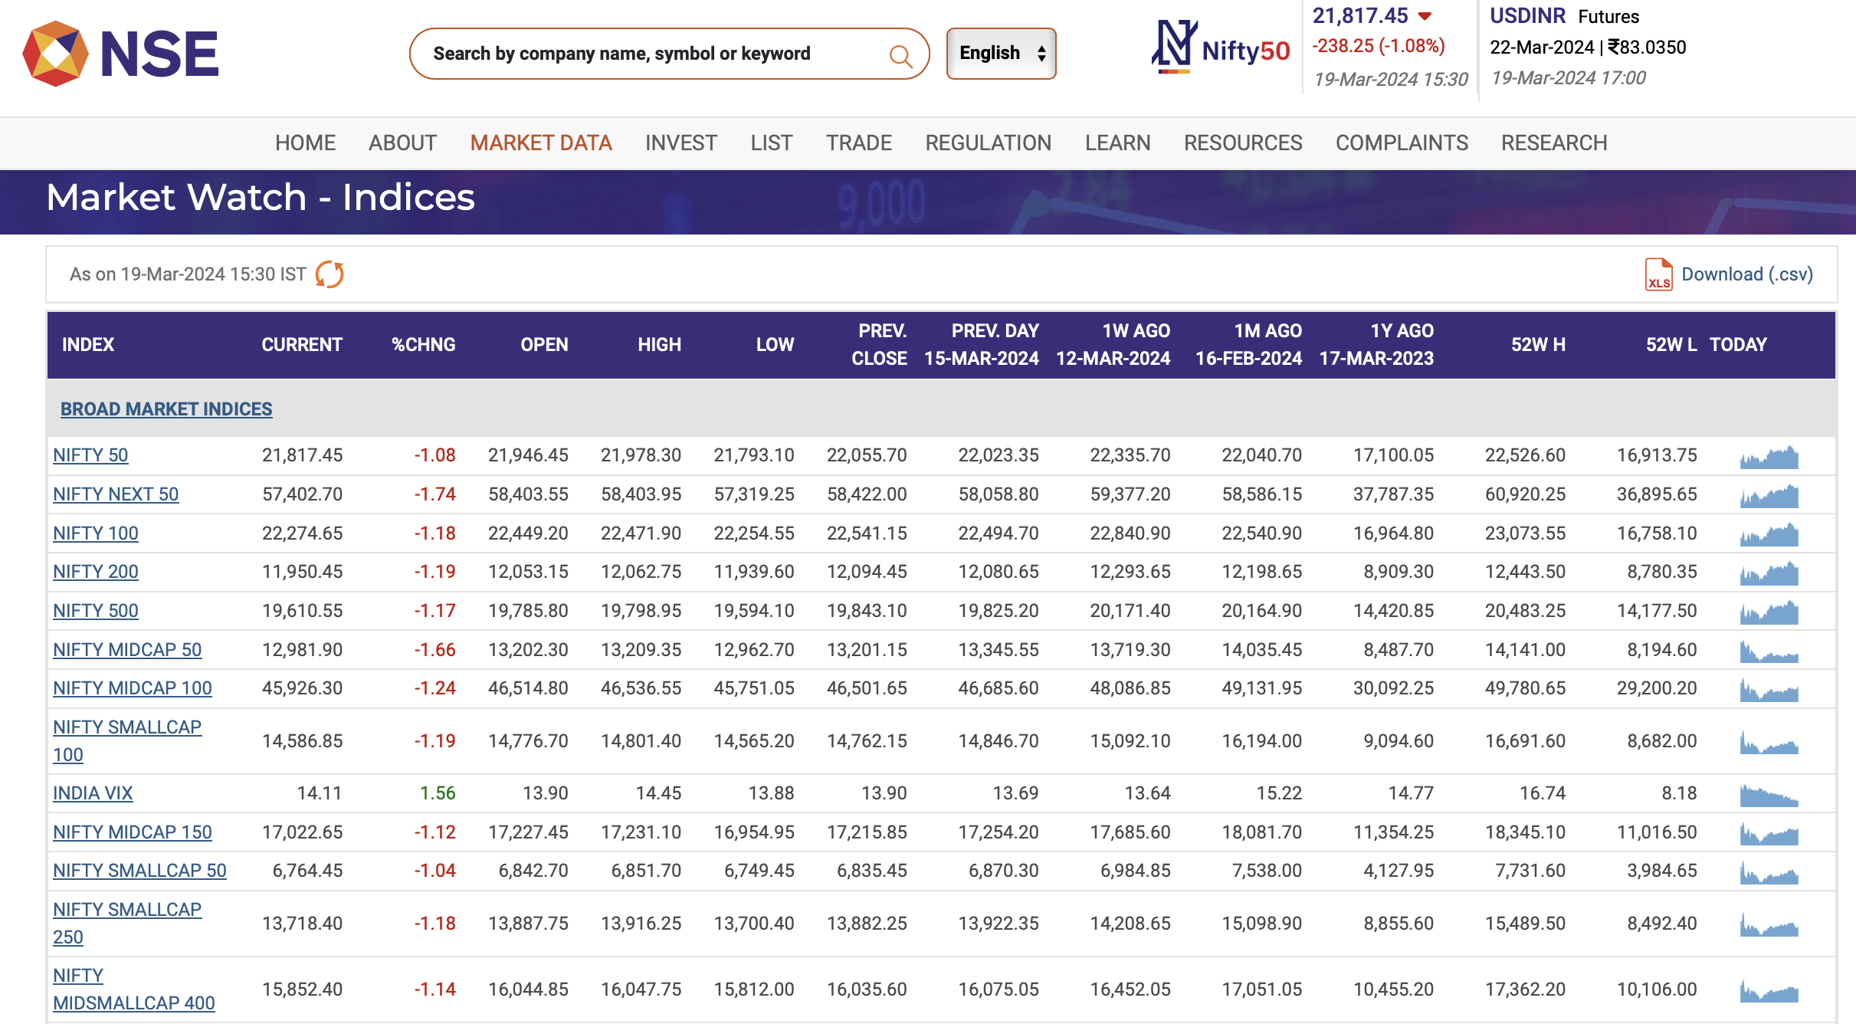1856x1024 pixels.
Task: Open the RESEARCH menu
Action: 1554,143
